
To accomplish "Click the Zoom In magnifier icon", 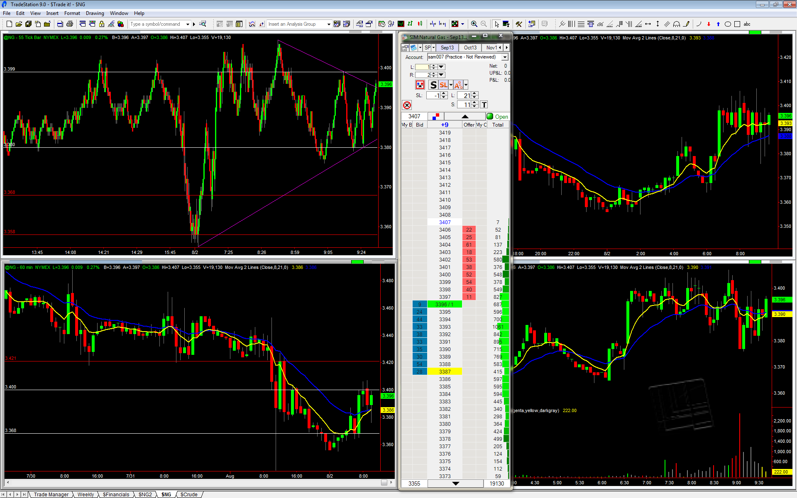I will coord(474,24).
